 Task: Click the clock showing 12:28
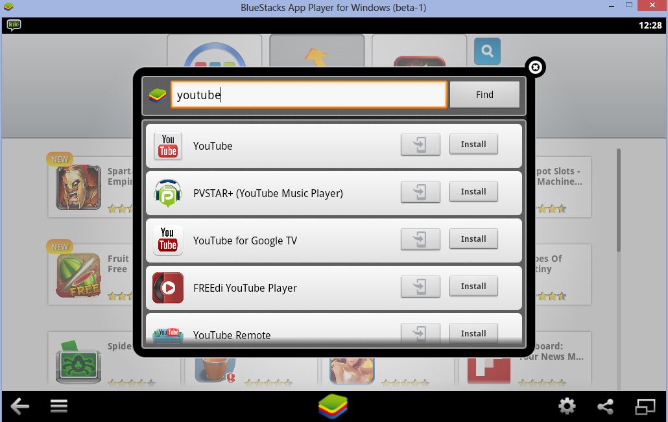650,25
